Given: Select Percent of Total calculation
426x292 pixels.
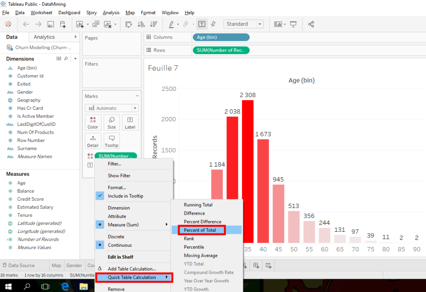Looking at the screenshot, I should click(x=201, y=230).
